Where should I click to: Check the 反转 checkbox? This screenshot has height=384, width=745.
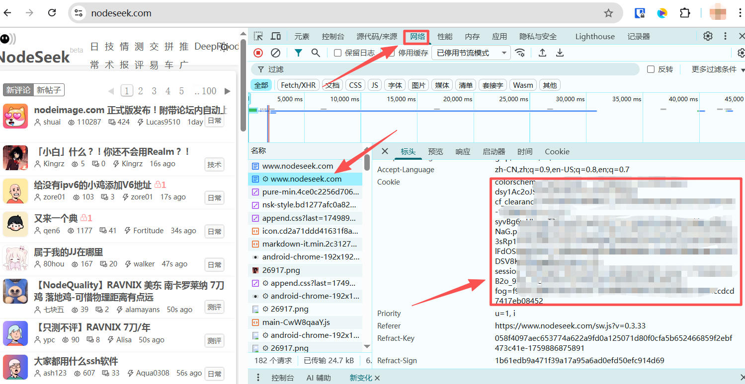651,69
